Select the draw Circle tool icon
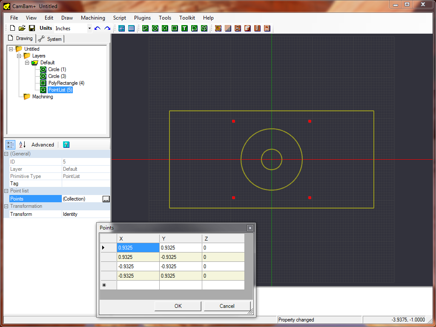The width and height of the screenshot is (436, 327). pyautogui.click(x=155, y=28)
